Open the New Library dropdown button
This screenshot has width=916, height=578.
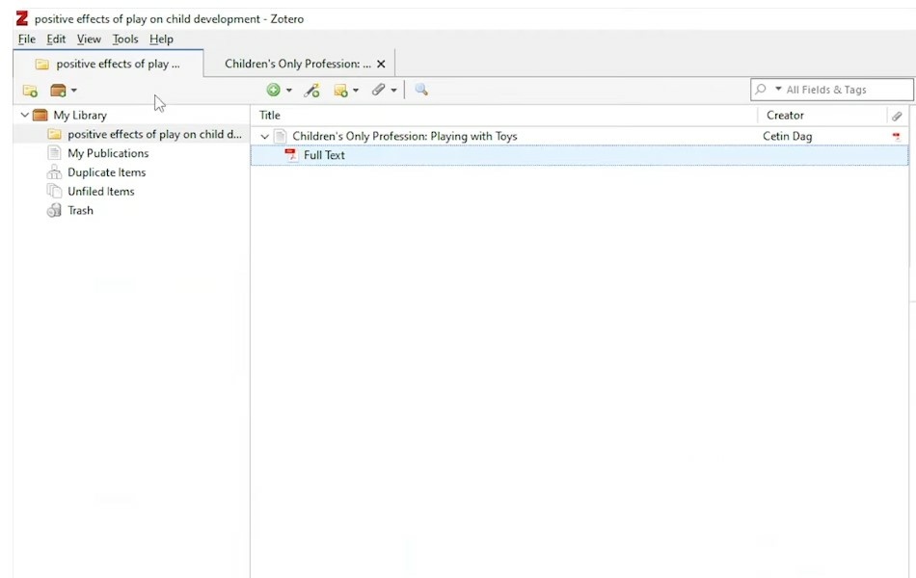(x=63, y=91)
